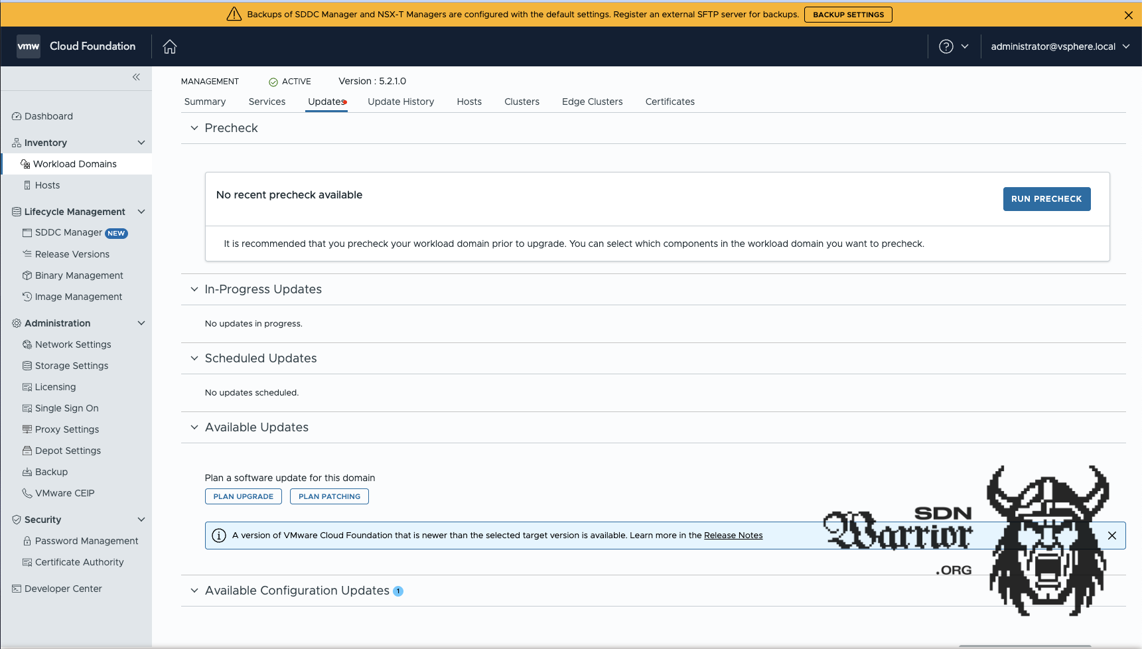The width and height of the screenshot is (1142, 649).
Task: Click the Dashboard icon in sidebar
Action: pyautogui.click(x=17, y=116)
